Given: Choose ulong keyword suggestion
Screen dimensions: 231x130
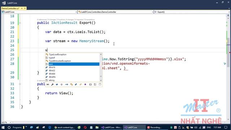Looking at the screenshot, I should [72, 80].
